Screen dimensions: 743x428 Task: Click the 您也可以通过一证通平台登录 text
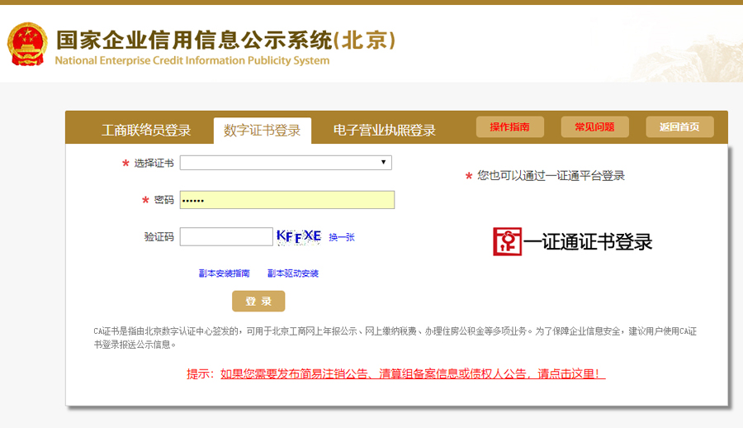(551, 175)
